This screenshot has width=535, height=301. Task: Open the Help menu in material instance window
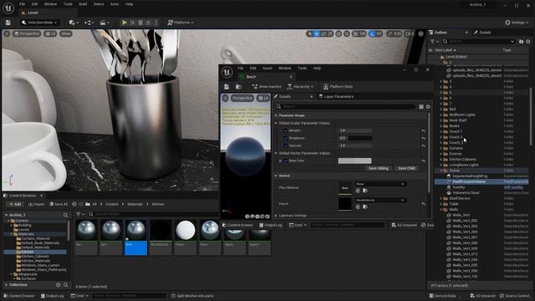point(317,69)
